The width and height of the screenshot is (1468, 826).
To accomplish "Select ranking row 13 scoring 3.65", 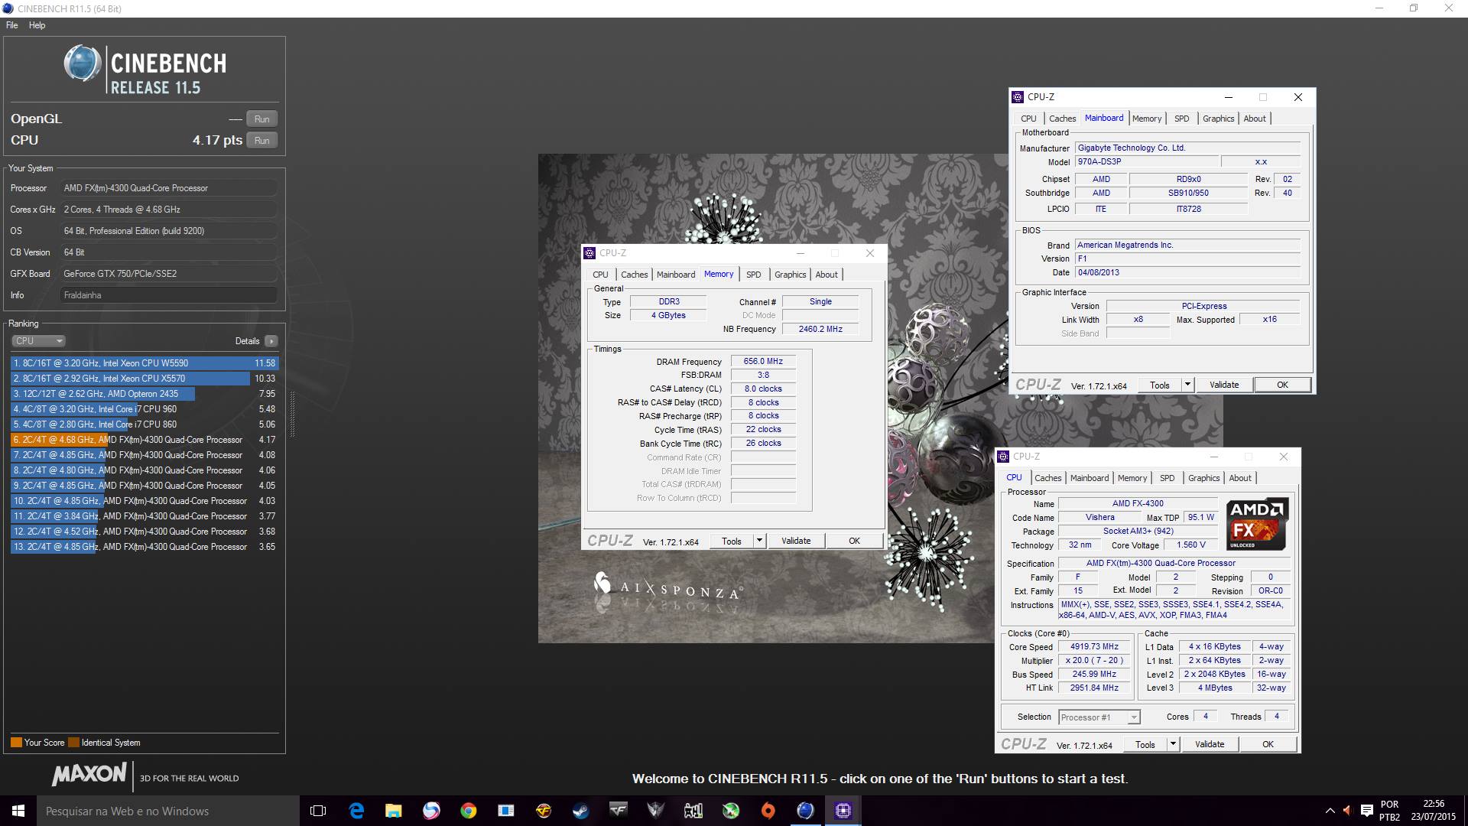I will pyautogui.click(x=144, y=547).
